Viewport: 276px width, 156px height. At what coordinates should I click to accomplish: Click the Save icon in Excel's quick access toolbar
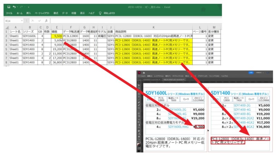tap(9, 7)
